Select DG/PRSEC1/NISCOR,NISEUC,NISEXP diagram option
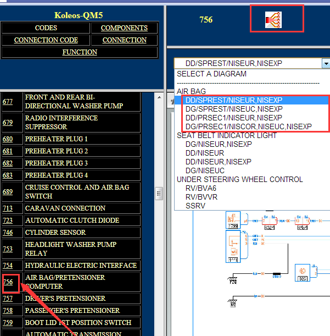This screenshot has width=330, height=336. pos(249,126)
